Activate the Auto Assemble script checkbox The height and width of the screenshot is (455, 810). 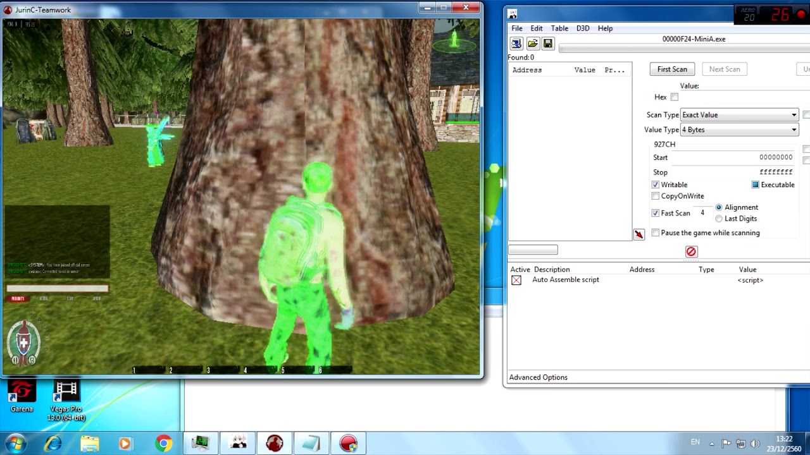516,280
